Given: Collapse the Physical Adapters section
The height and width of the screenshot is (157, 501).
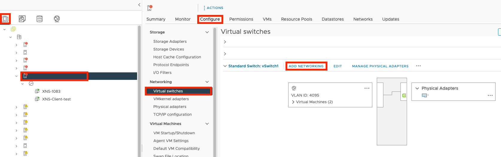Looking at the screenshot, I should [x=417, y=88].
